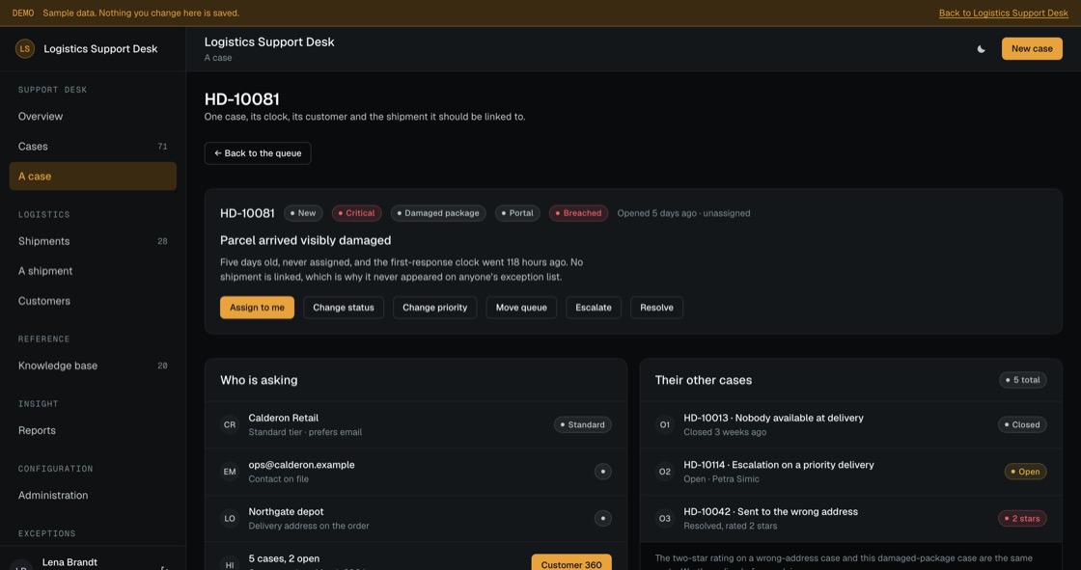The width and height of the screenshot is (1081, 570).
Task: Escalate this case
Action: click(x=594, y=308)
